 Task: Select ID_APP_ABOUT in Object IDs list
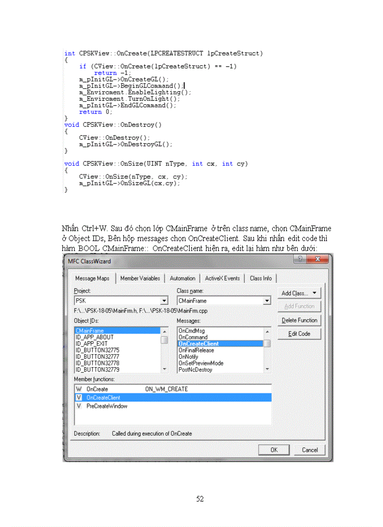[94, 337]
